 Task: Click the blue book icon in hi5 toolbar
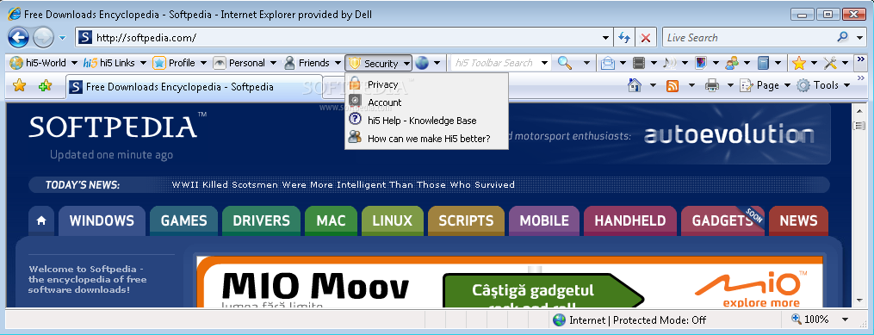click(x=763, y=63)
